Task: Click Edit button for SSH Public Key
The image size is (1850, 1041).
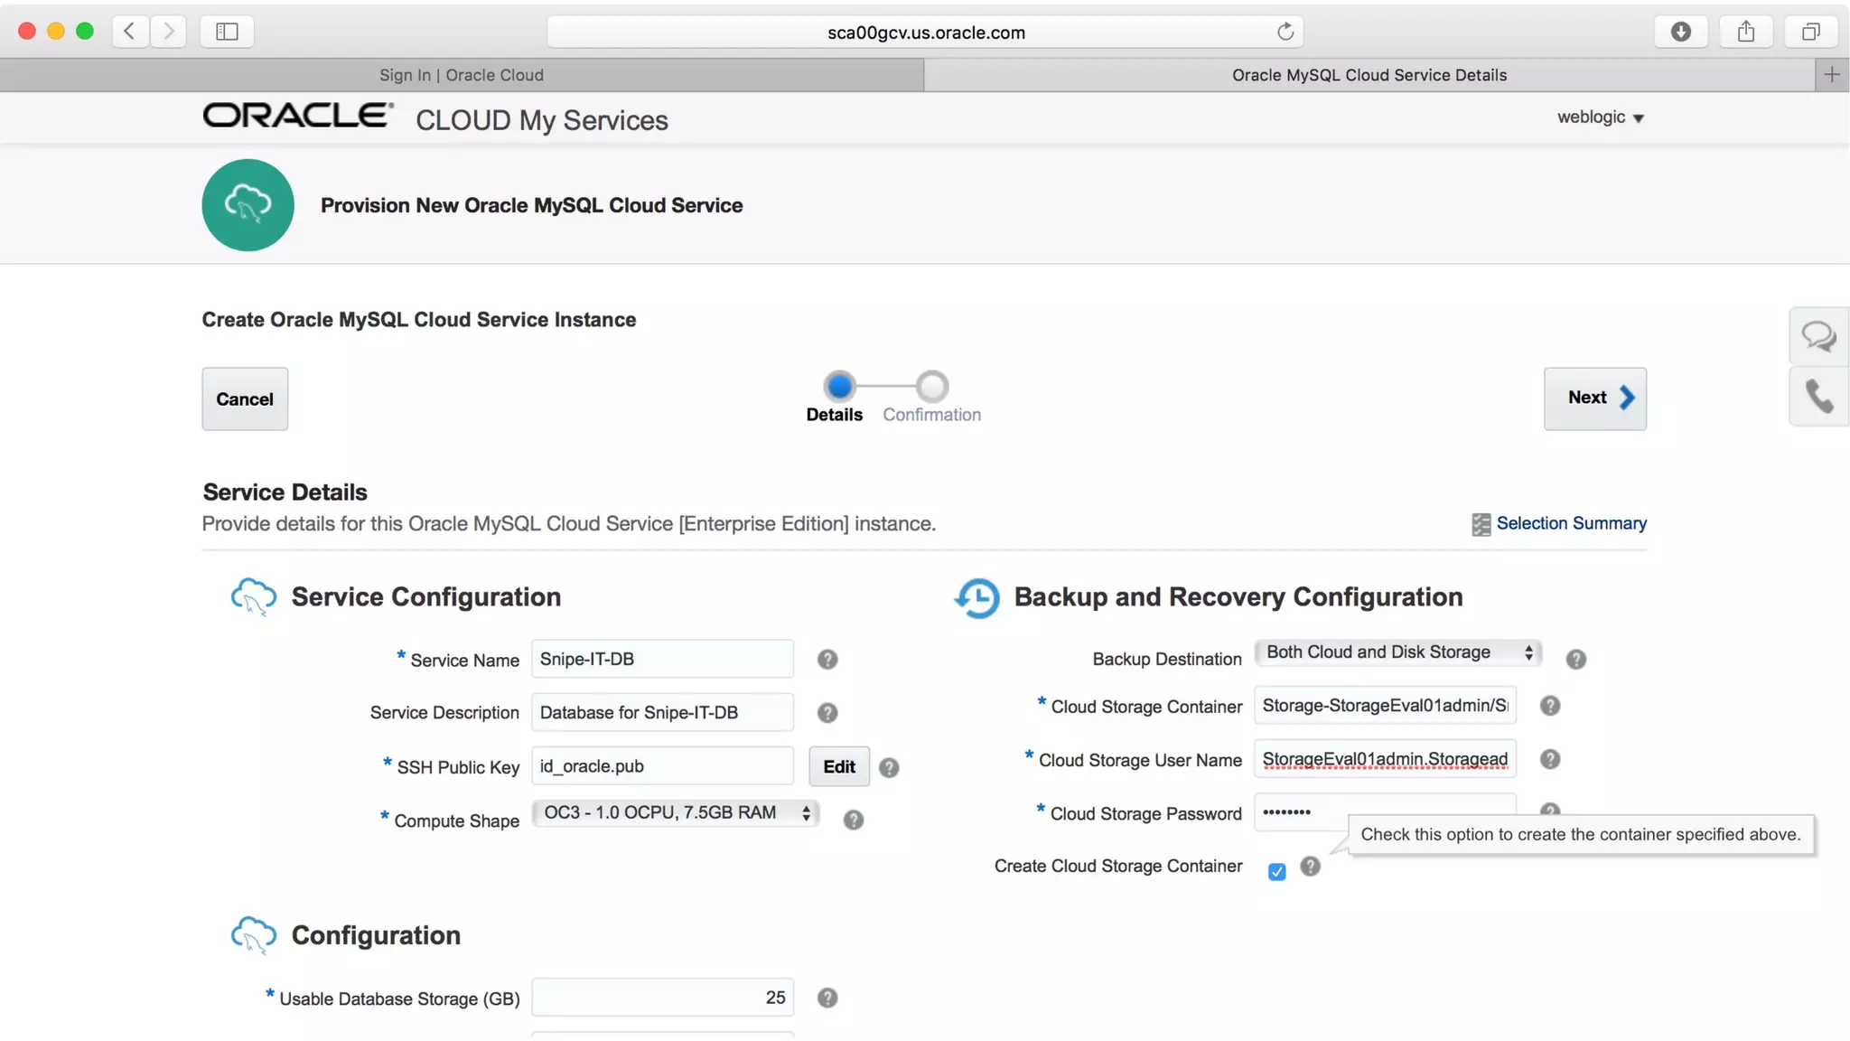Action: tap(838, 766)
